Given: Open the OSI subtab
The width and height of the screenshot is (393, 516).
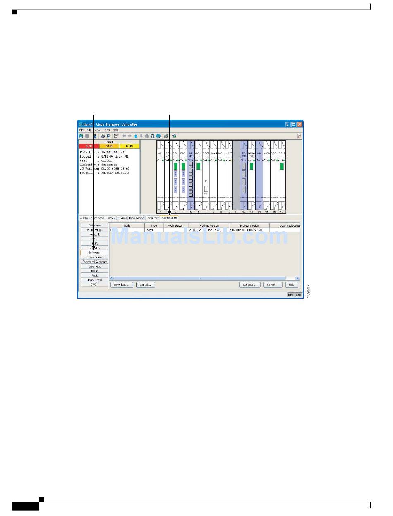Looking at the screenshot, I should [x=94, y=239].
